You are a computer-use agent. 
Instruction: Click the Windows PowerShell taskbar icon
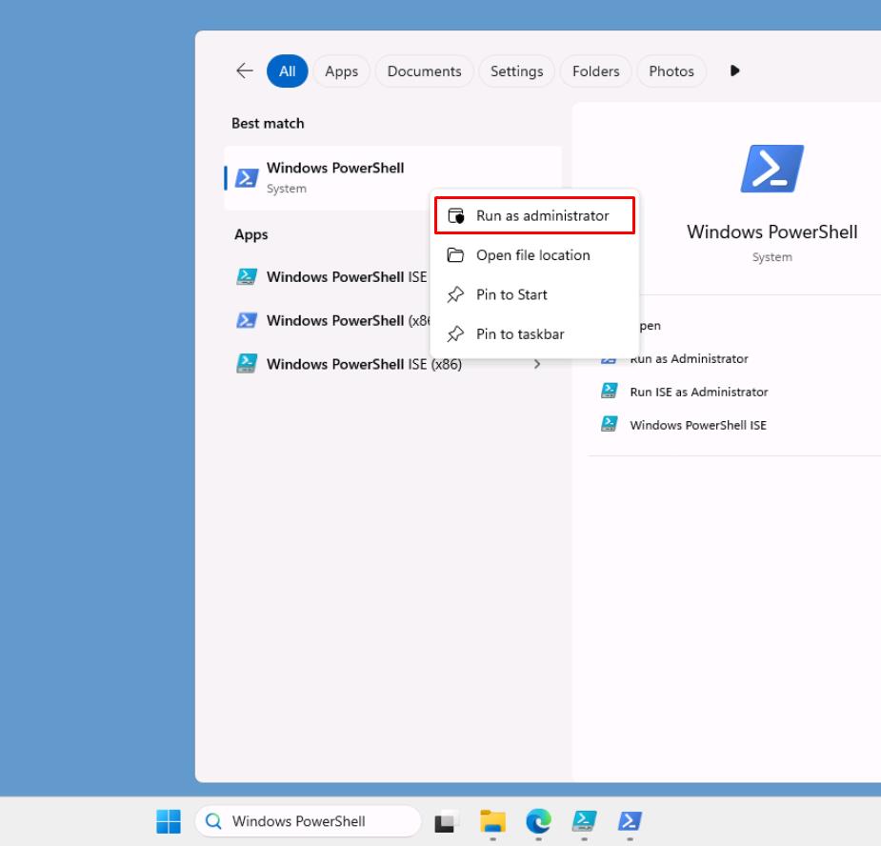[630, 821]
